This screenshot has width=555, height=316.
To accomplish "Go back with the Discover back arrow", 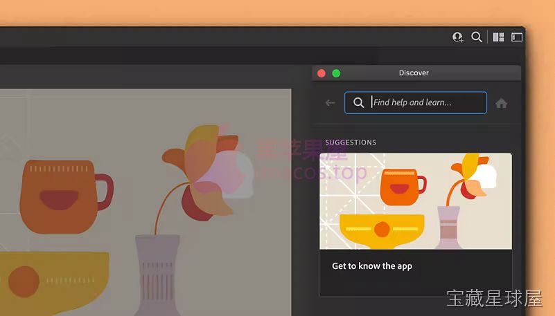I will click(x=331, y=103).
